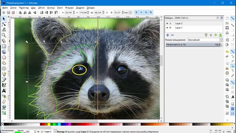Image resolution: width=236 pixels, height=133 pixels.
Task: Select the 3D box tool
Action: [4, 52]
